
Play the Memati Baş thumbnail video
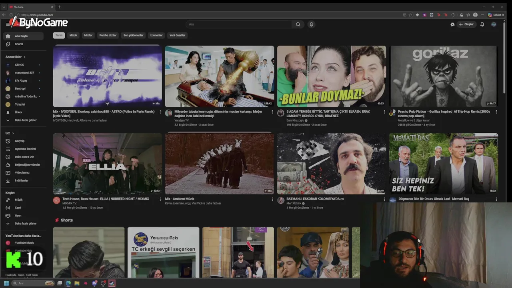(444, 164)
